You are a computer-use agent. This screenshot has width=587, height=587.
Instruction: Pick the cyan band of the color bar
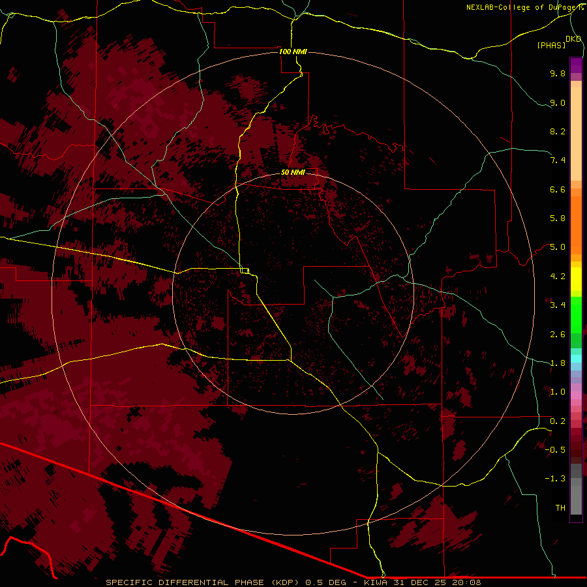576,359
